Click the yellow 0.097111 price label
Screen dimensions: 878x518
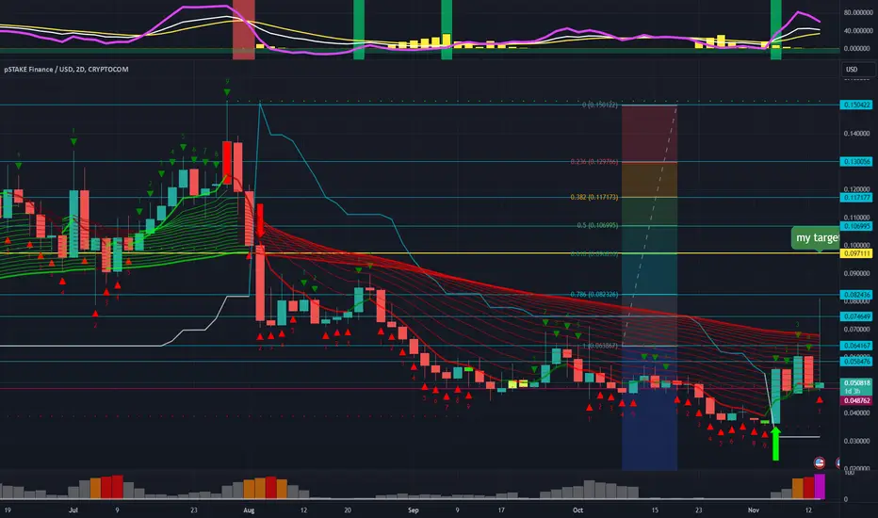coord(855,253)
